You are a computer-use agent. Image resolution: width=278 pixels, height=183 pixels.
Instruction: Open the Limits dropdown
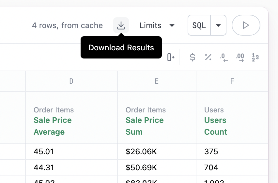click(157, 25)
